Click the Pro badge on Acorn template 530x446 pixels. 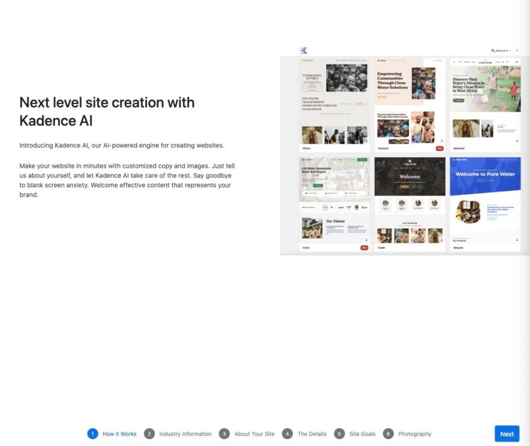tap(364, 248)
